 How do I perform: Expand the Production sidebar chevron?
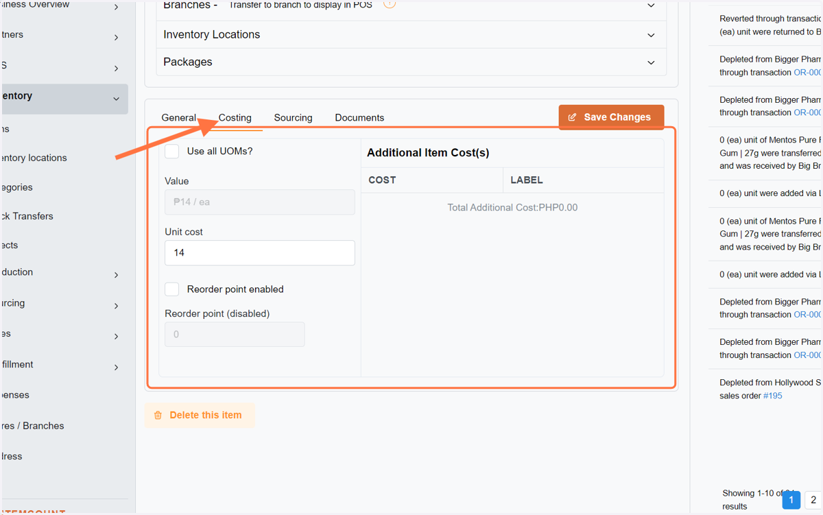(116, 275)
